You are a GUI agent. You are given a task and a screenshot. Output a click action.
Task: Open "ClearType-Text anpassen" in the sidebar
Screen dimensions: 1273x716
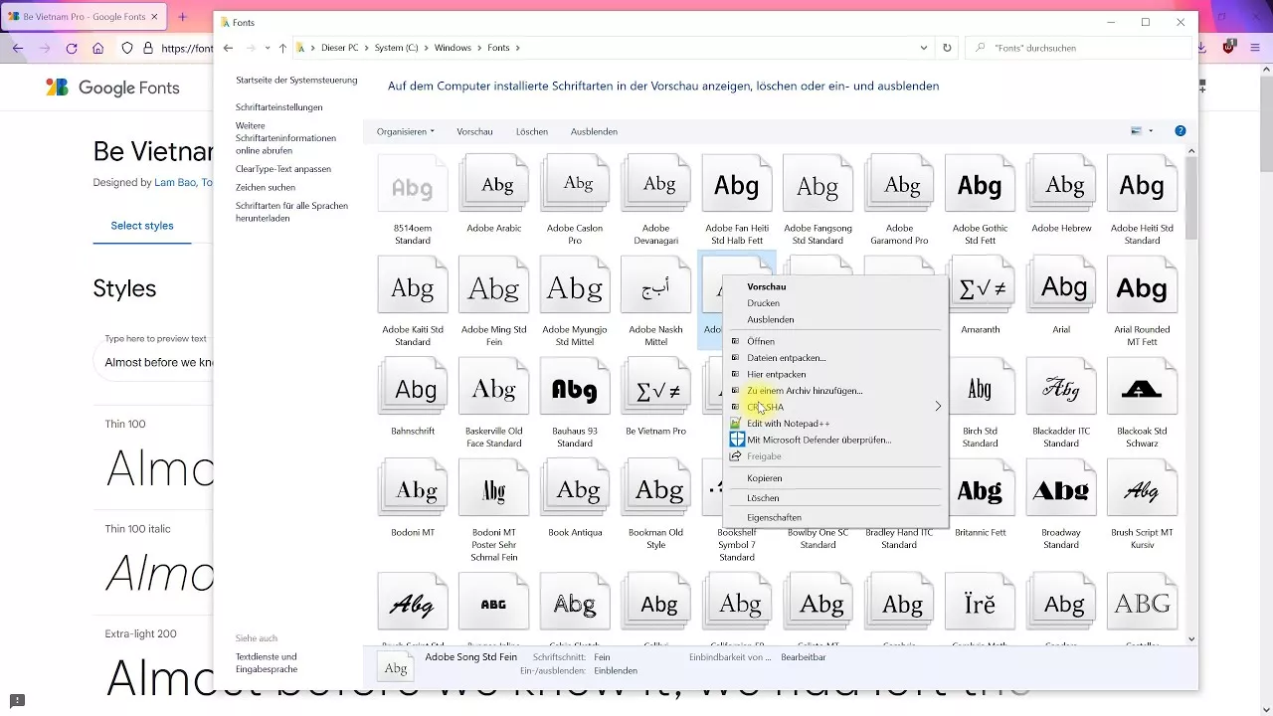point(285,168)
